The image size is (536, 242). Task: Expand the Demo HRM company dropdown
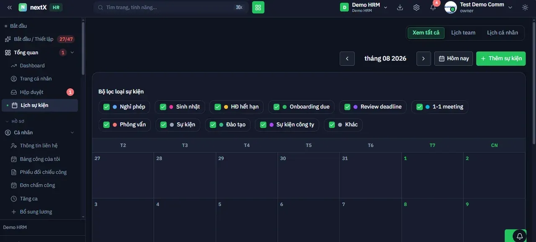pos(363,7)
